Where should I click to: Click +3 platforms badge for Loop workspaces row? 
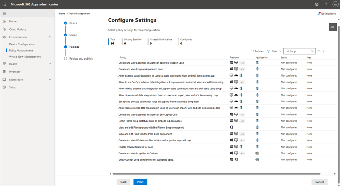pyautogui.click(x=242, y=69)
